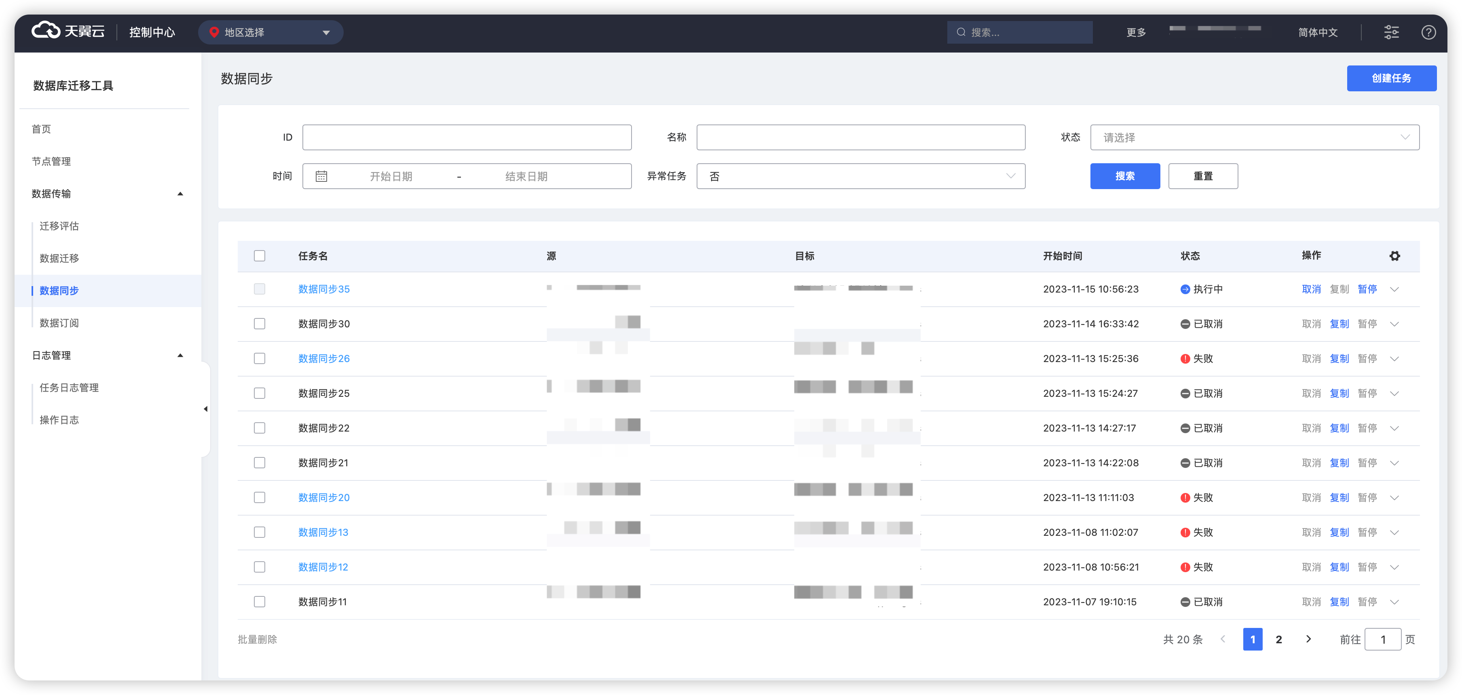Go to page 2 in pagination
Viewport: 1462px width, 695px height.
(1279, 639)
